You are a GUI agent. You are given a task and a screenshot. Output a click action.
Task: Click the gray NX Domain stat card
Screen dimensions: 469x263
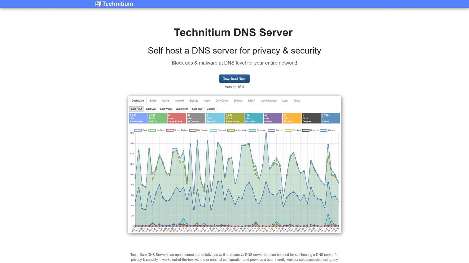coord(196,118)
